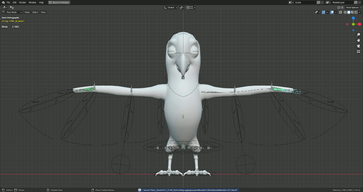Open the Pose Mode dropdown
The height and width of the screenshot is (192, 363).
12,12
